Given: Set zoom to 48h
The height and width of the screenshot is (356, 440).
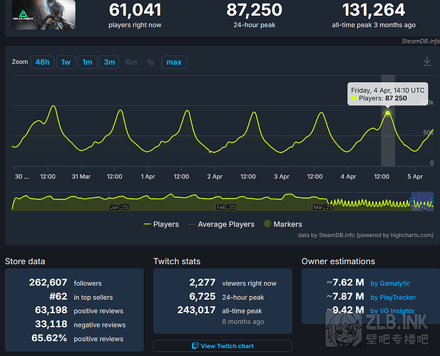Looking at the screenshot, I should (42, 62).
